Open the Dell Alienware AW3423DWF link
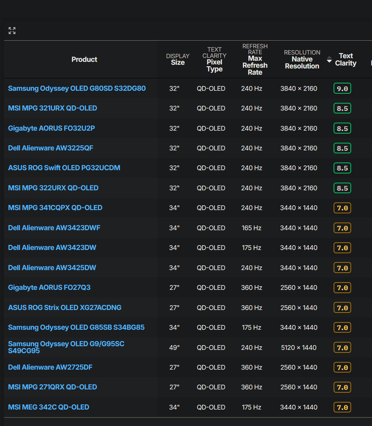This screenshot has height=426, width=372. point(54,228)
